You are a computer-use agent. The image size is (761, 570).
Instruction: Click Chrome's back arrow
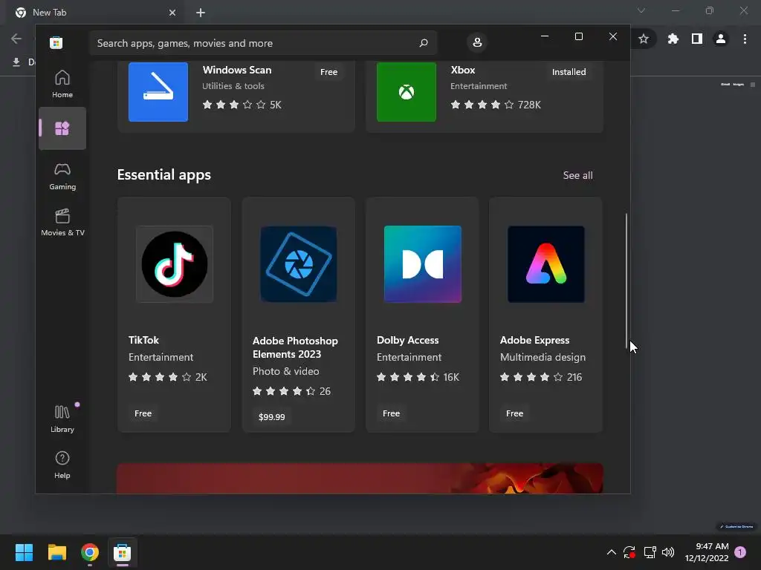[16, 39]
